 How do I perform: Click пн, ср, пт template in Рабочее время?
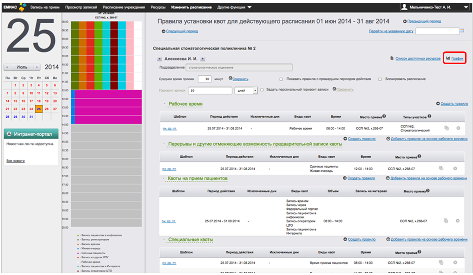pyautogui.click(x=170, y=128)
